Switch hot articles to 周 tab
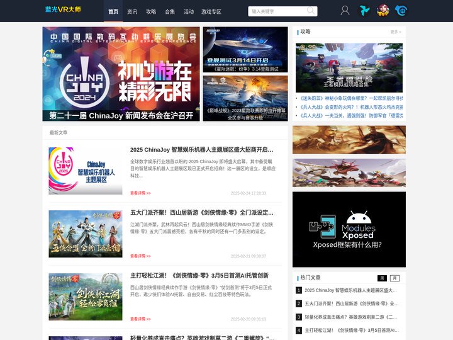The image size is (453, 340). click(x=382, y=278)
